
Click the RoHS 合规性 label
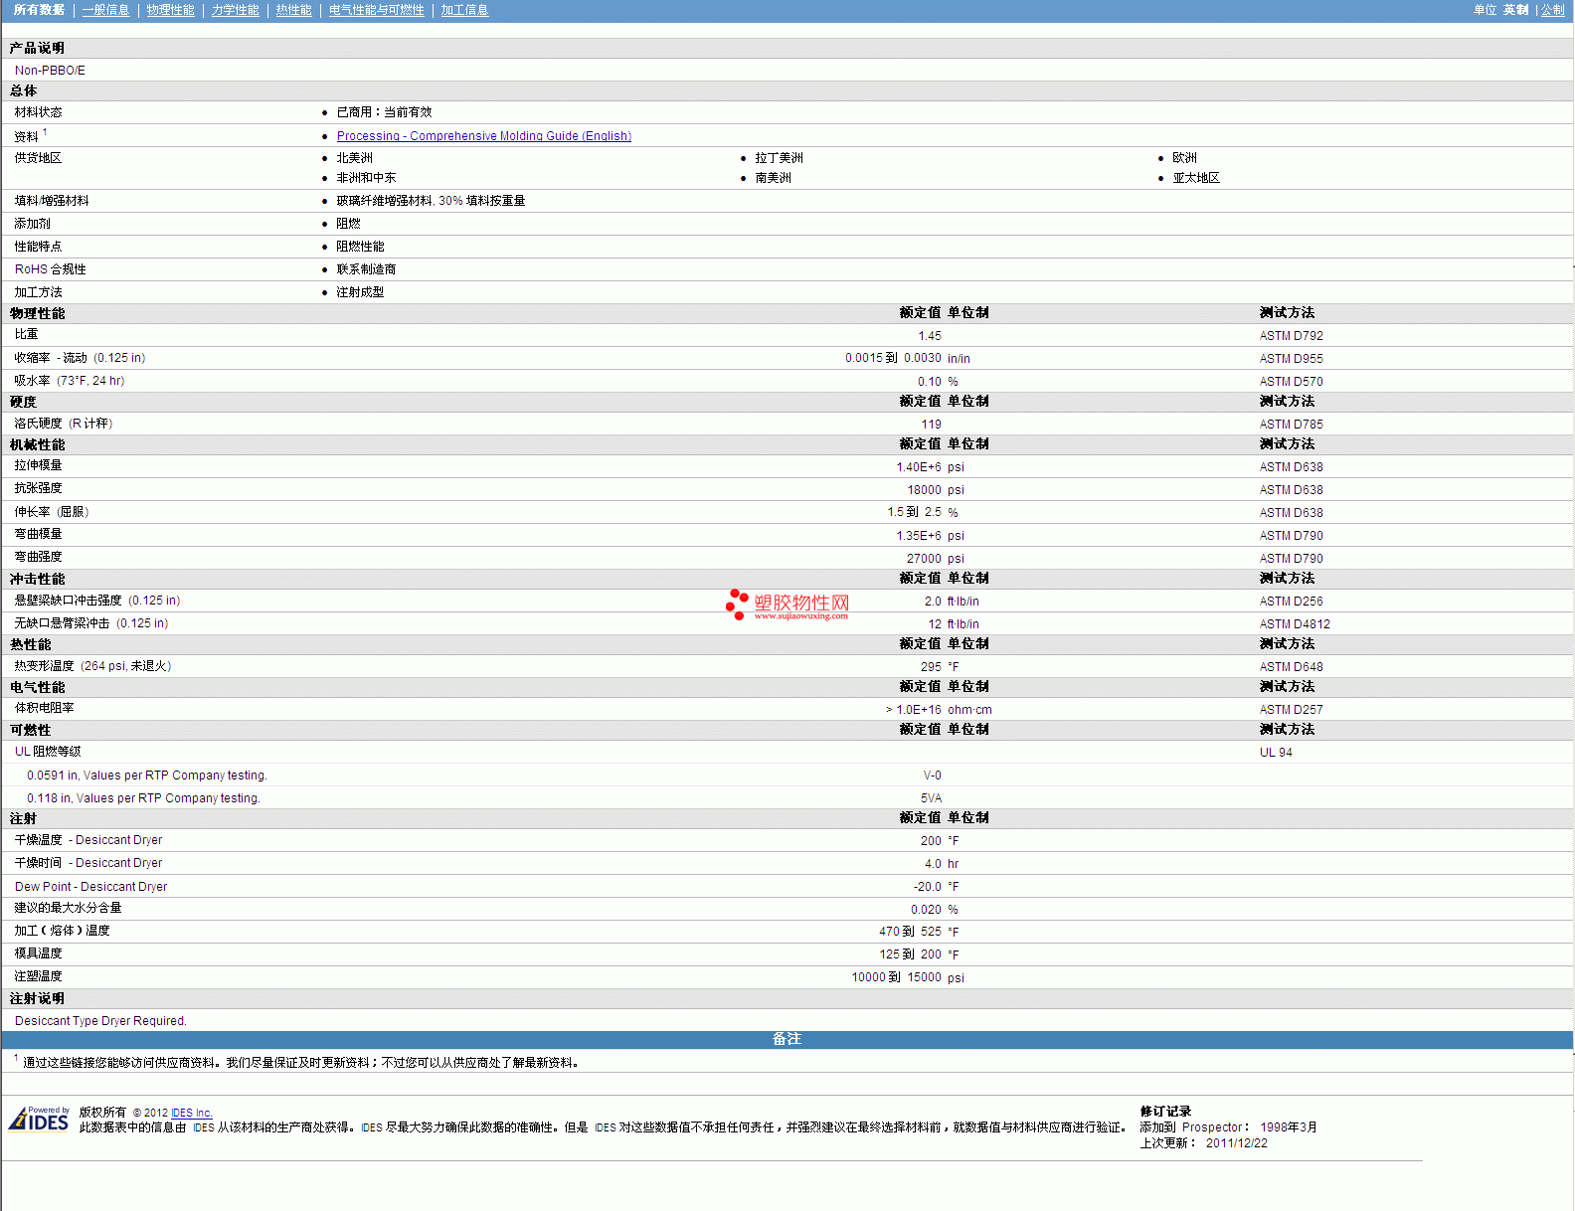[x=50, y=269]
